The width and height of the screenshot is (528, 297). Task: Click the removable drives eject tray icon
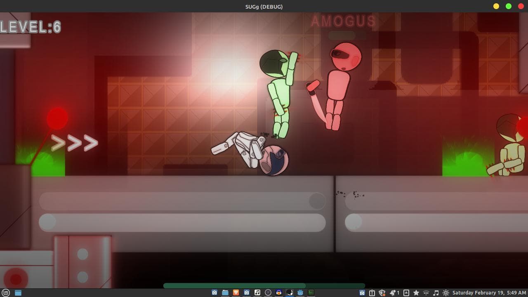(x=406, y=293)
